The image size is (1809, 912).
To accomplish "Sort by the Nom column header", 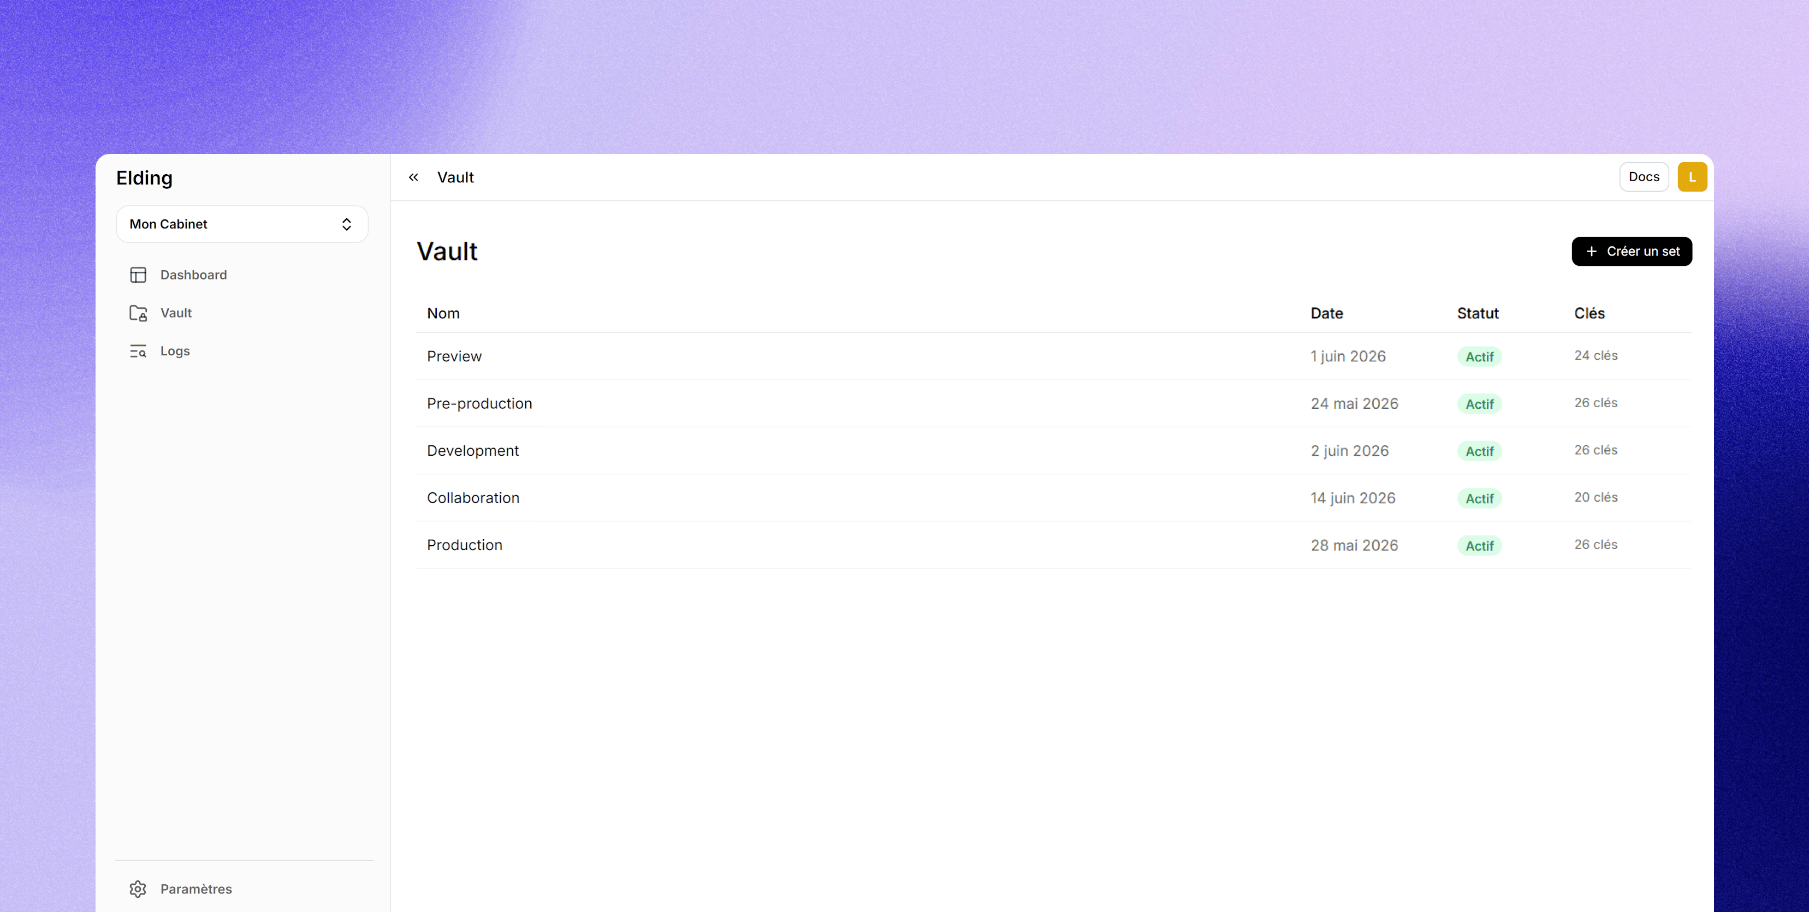I will tap(443, 313).
